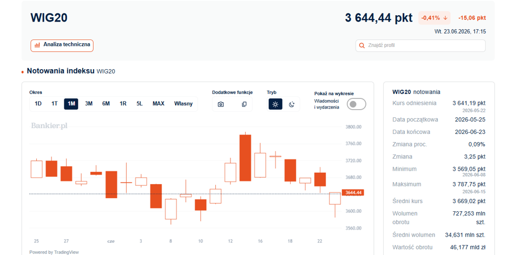
Task: Click the cze month label on axis
Action: pos(111,241)
